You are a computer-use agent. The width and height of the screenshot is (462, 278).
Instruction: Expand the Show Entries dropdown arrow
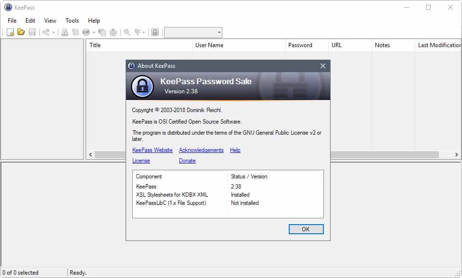[x=144, y=32]
